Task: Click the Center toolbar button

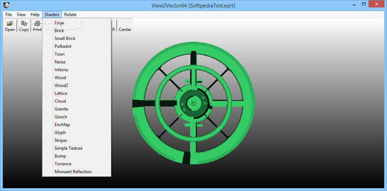Action: (125, 26)
